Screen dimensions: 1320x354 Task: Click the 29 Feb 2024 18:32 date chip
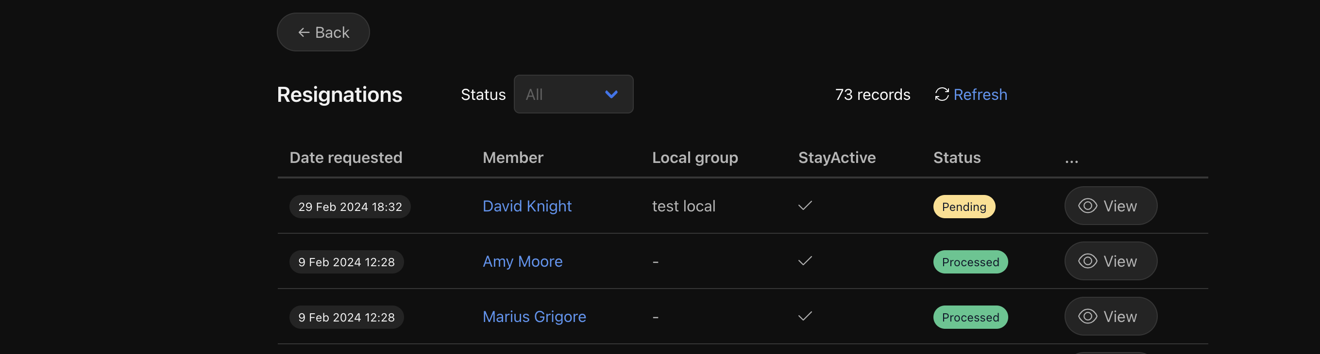350,207
